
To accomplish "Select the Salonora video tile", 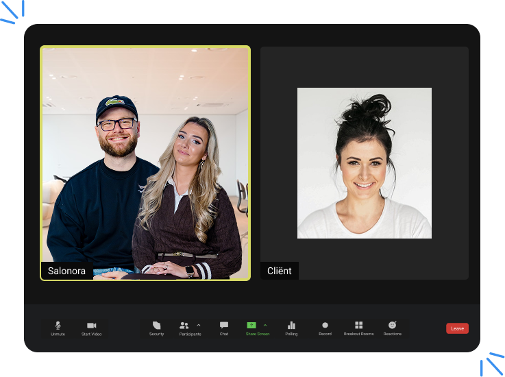I will pos(145,158).
